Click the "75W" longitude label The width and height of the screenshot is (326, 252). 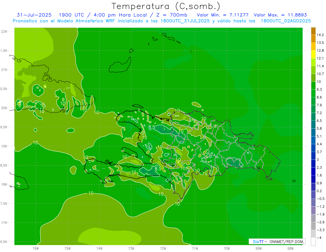coord(68,248)
